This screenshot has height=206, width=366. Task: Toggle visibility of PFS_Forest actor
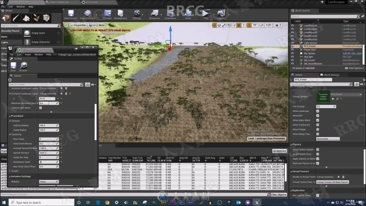292,46
